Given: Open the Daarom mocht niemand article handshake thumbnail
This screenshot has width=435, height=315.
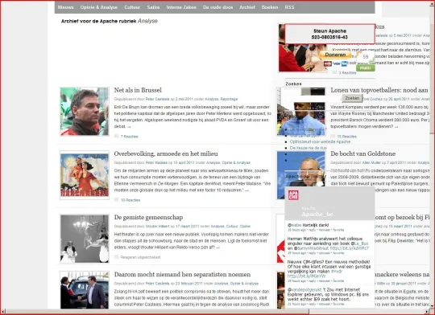Looking at the screenshot, I should 85,290.
